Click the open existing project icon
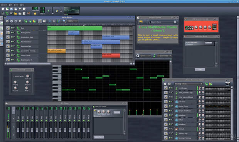 coord(12,9)
